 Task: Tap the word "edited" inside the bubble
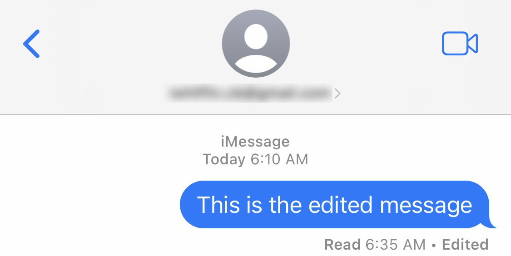click(x=340, y=205)
